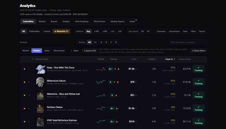Click the A+ rating badge for Yoda
This screenshot has width=226, height=129.
[110, 69]
